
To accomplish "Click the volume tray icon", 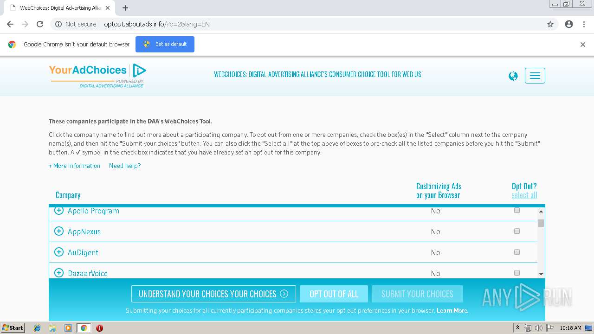I will [538, 328].
